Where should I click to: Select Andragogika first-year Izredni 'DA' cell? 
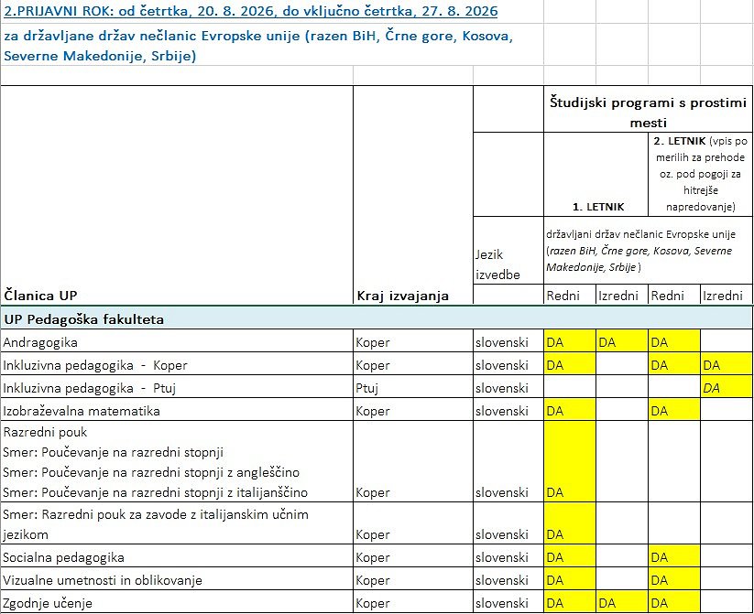tap(622, 340)
